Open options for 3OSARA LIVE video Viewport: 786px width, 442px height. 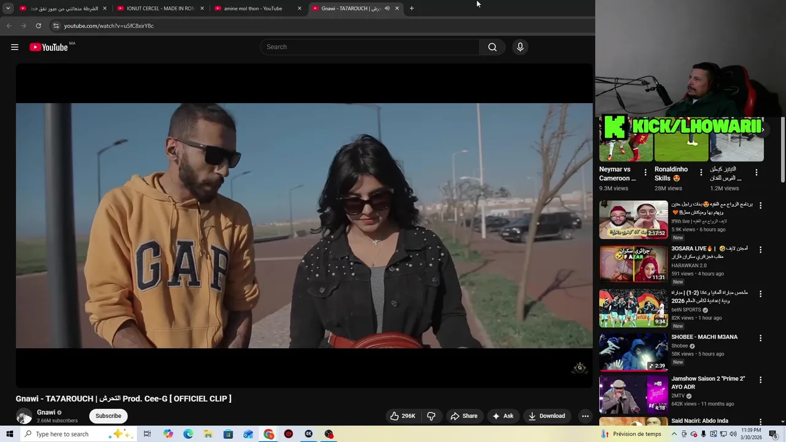coord(760,250)
